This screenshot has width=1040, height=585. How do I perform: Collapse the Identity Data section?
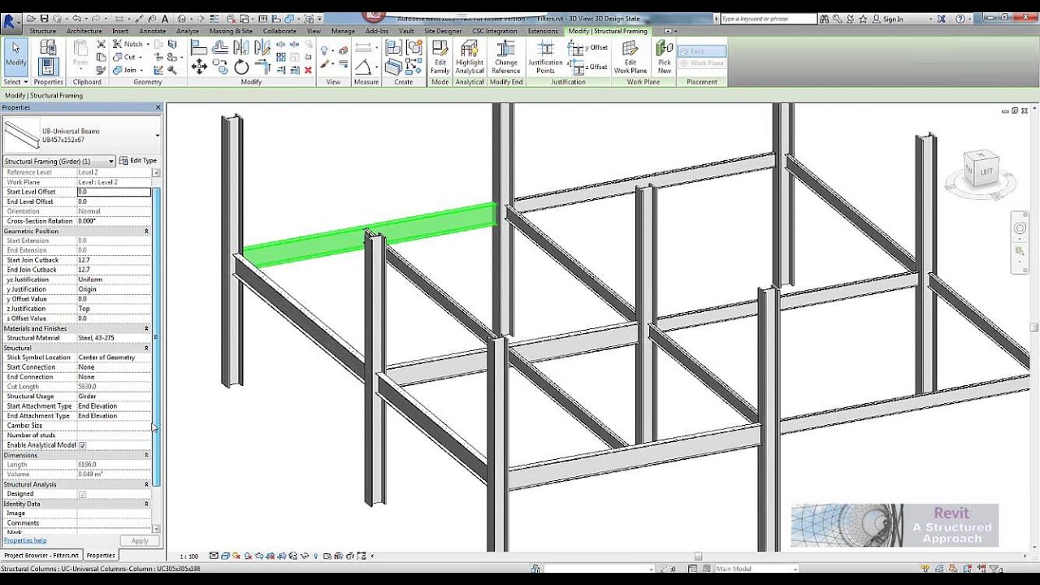146,504
